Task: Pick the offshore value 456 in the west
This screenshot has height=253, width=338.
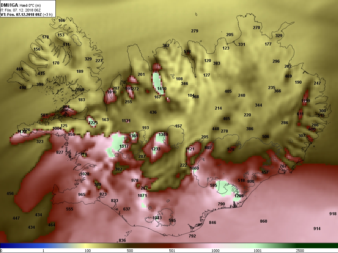Action: pos(10,194)
